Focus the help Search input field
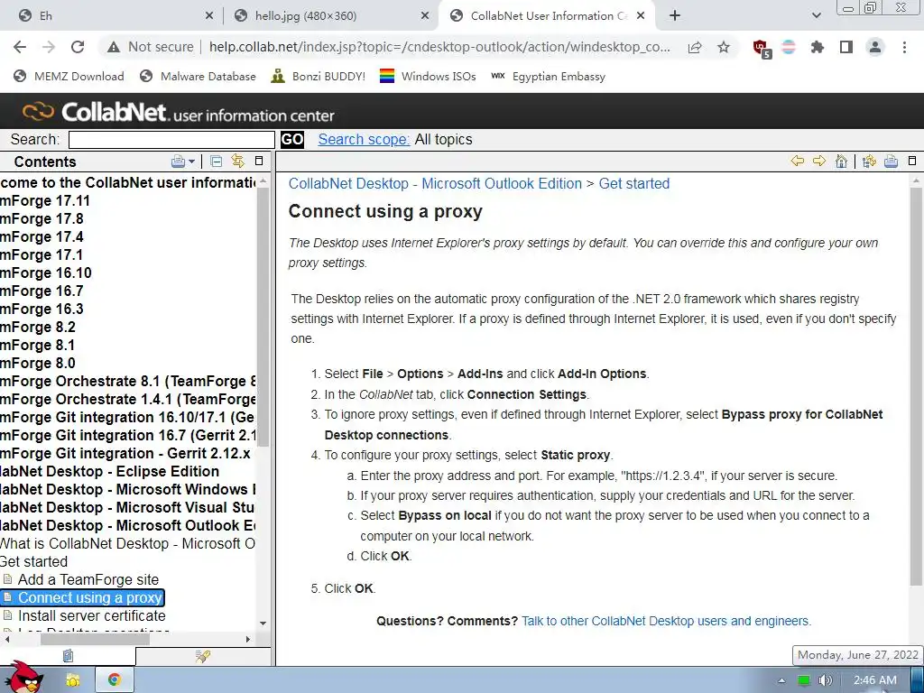Viewport: 924px width, 693px height. click(171, 140)
